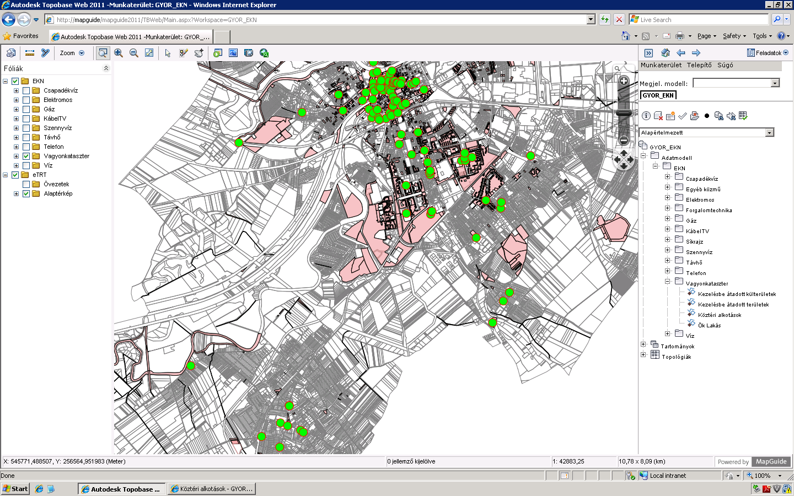Open the Zoom dropdown menu
Viewport: 794px width, 496px height.
72,53
